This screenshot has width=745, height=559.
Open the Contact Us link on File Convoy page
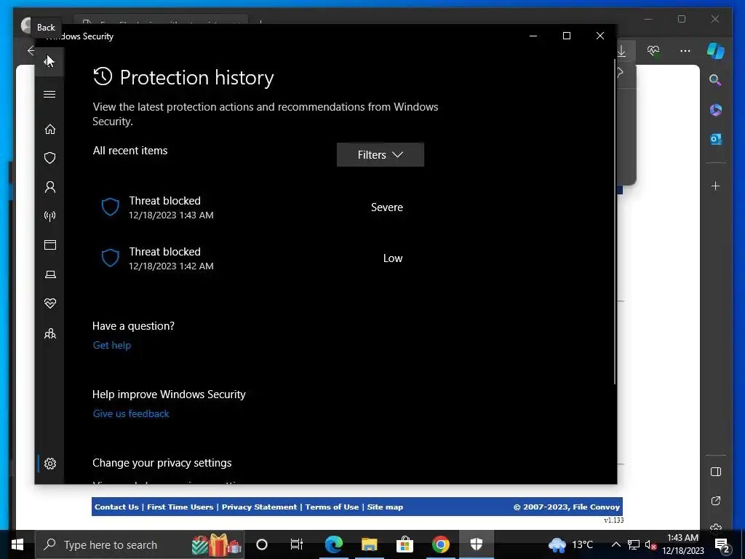pos(116,507)
